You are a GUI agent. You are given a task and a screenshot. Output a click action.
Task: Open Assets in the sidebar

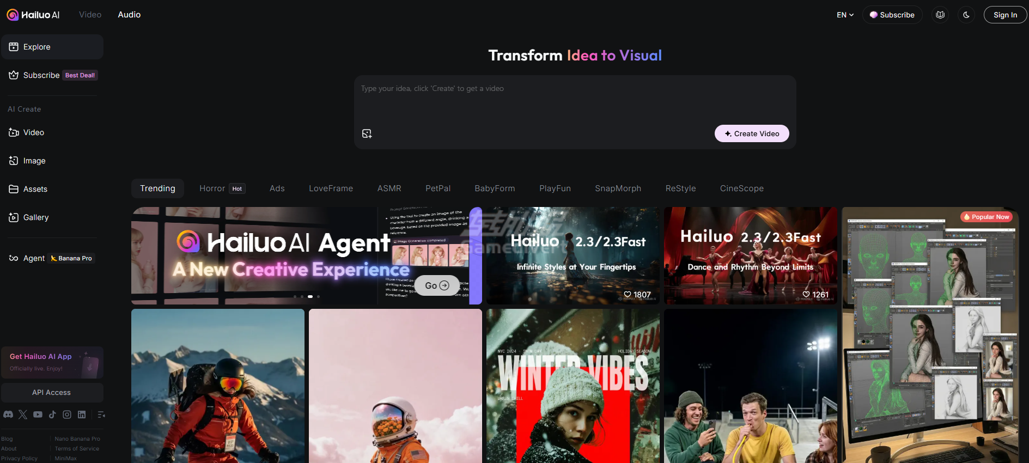[x=52, y=189]
